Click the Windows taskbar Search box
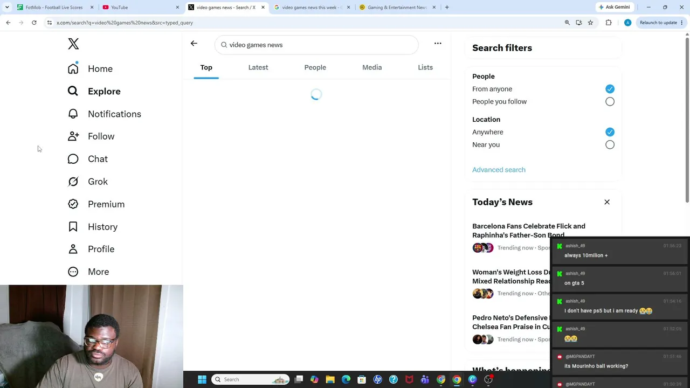 251,379
